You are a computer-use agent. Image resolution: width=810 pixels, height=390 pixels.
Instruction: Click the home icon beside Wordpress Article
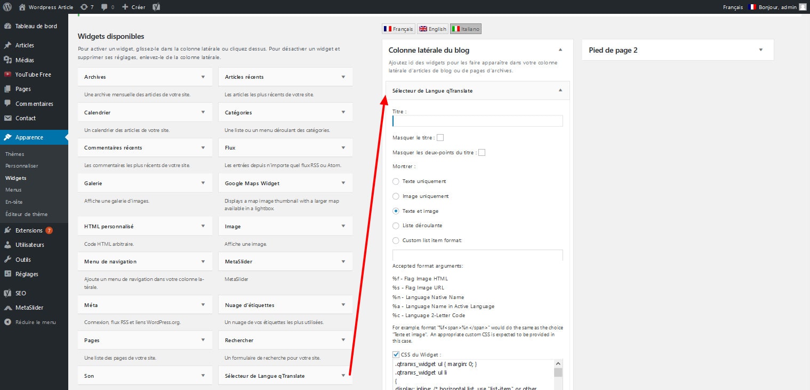coord(22,7)
